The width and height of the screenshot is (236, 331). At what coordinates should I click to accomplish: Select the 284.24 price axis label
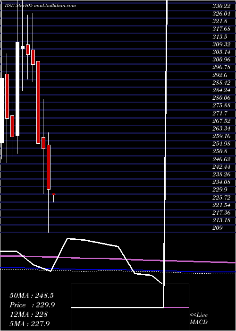(x=221, y=90)
